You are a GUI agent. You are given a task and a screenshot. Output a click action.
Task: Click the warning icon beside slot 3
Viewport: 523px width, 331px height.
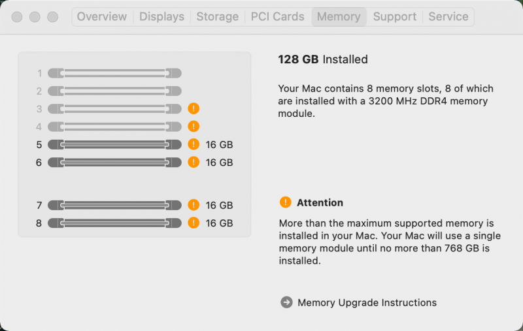(194, 109)
